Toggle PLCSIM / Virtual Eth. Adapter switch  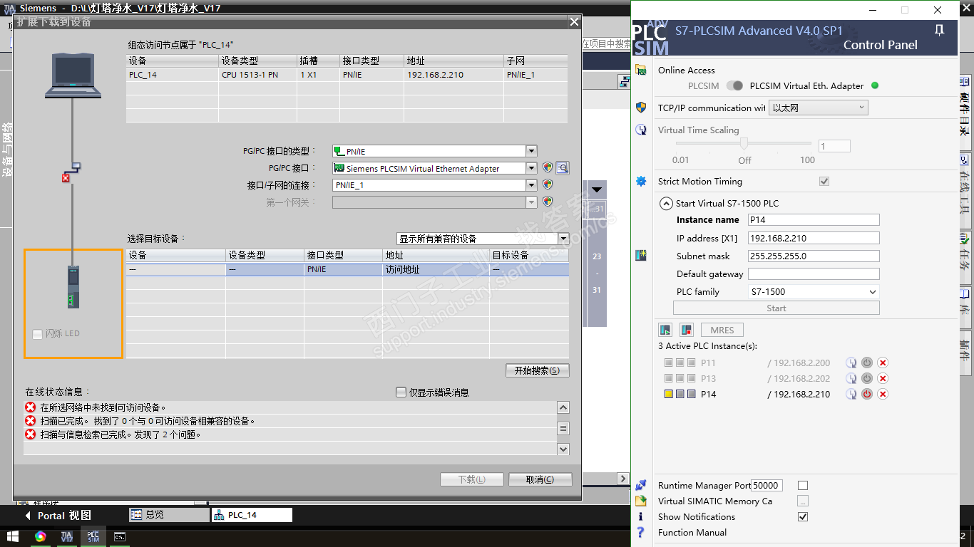point(734,85)
